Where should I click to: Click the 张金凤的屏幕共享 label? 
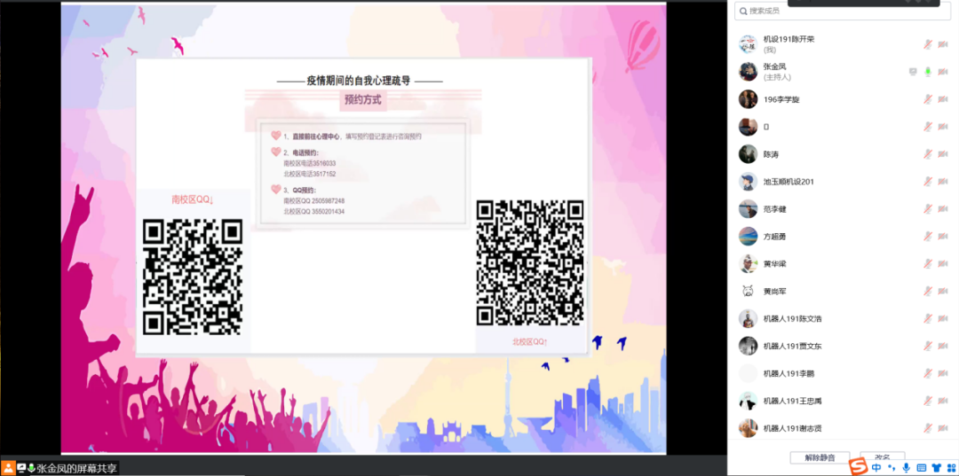point(76,469)
